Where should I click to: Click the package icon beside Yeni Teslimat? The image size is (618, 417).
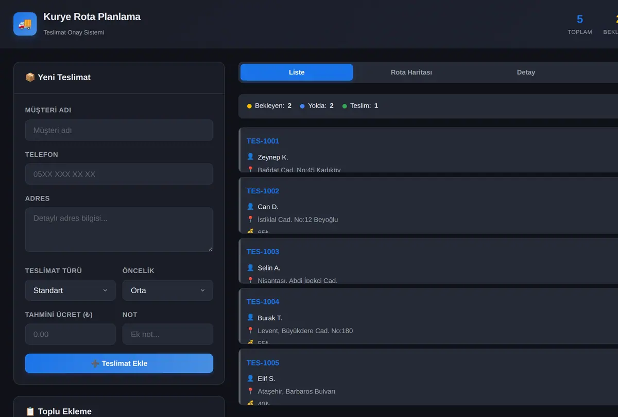[x=30, y=77]
